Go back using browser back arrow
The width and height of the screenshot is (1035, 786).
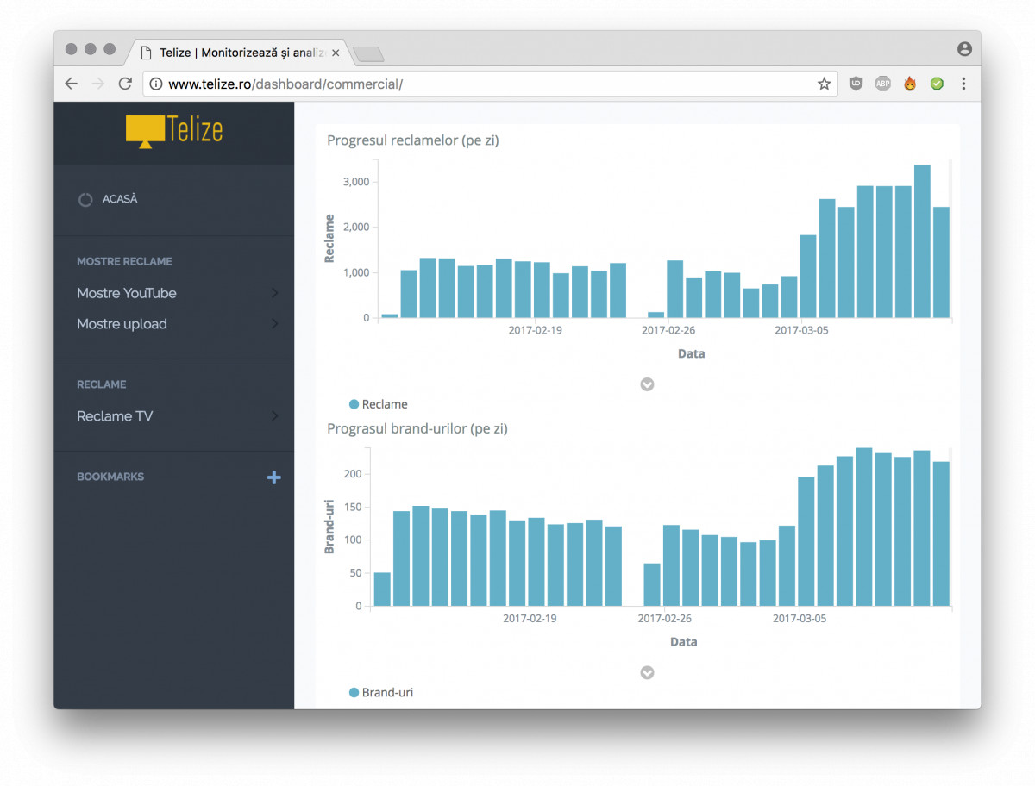click(x=71, y=84)
